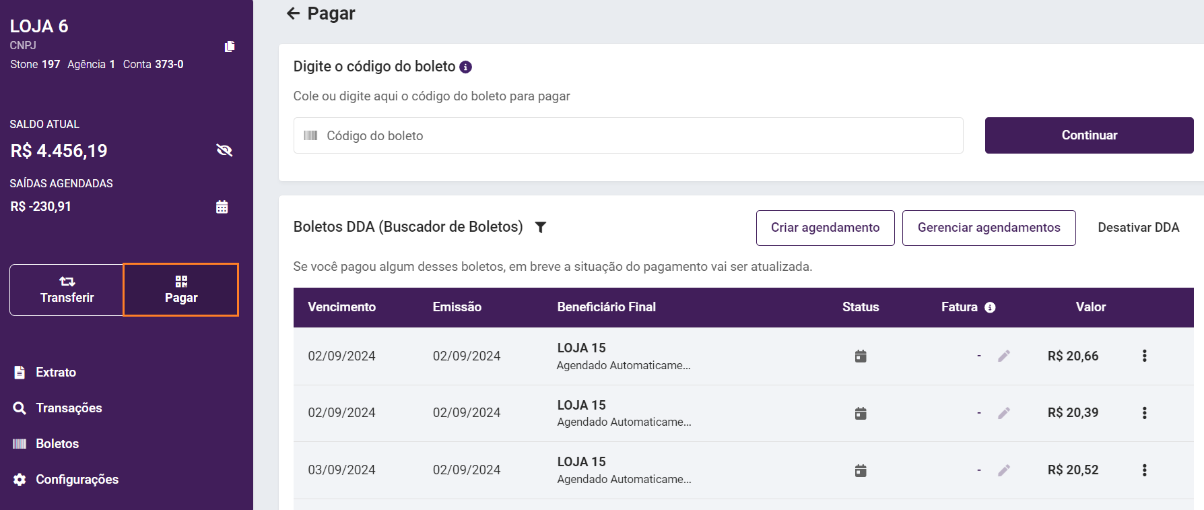Hide the current balance with the eye icon
The width and height of the screenshot is (1204, 510).
tap(224, 150)
